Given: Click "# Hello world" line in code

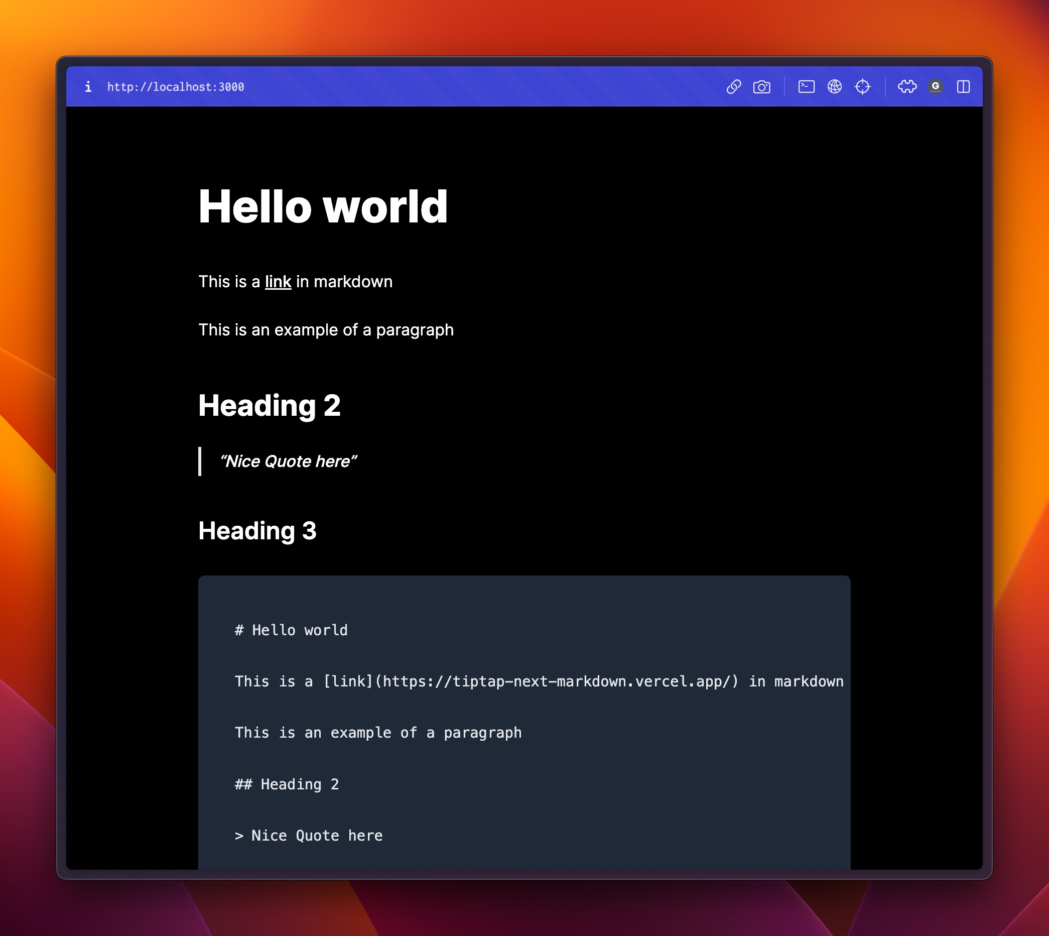Looking at the screenshot, I should 291,630.
